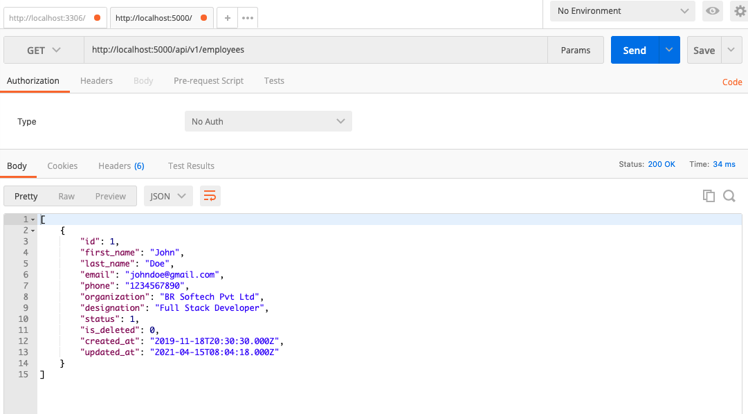Open the JSON format dropdown
This screenshot has width=748, height=414.
click(x=168, y=196)
